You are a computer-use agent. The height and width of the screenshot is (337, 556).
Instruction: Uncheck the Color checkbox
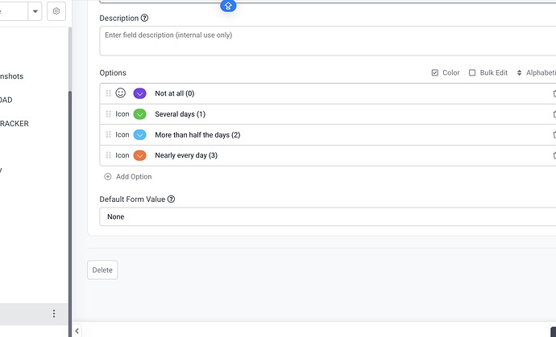point(435,72)
